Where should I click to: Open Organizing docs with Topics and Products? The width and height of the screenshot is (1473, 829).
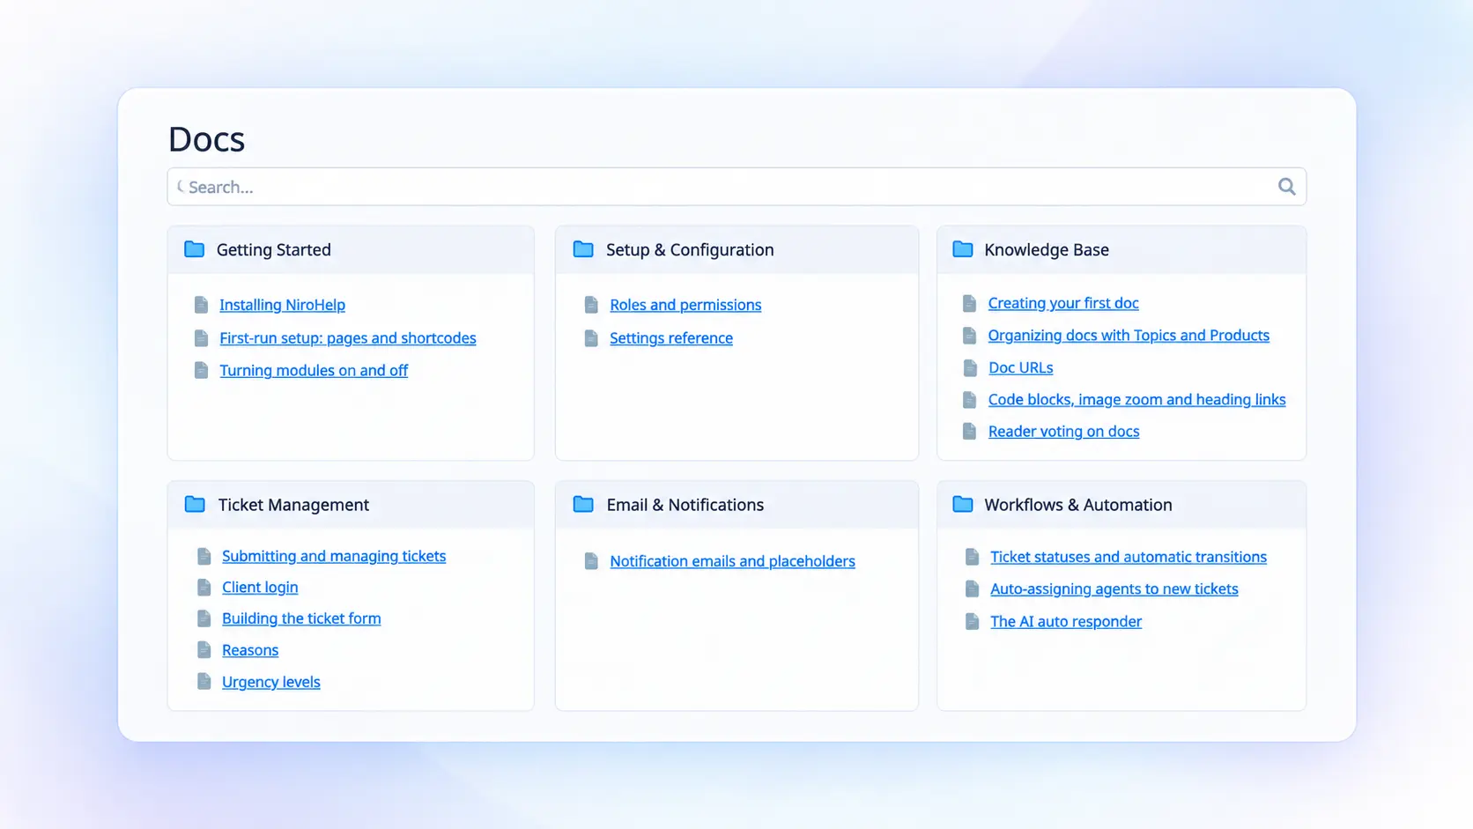click(x=1129, y=336)
